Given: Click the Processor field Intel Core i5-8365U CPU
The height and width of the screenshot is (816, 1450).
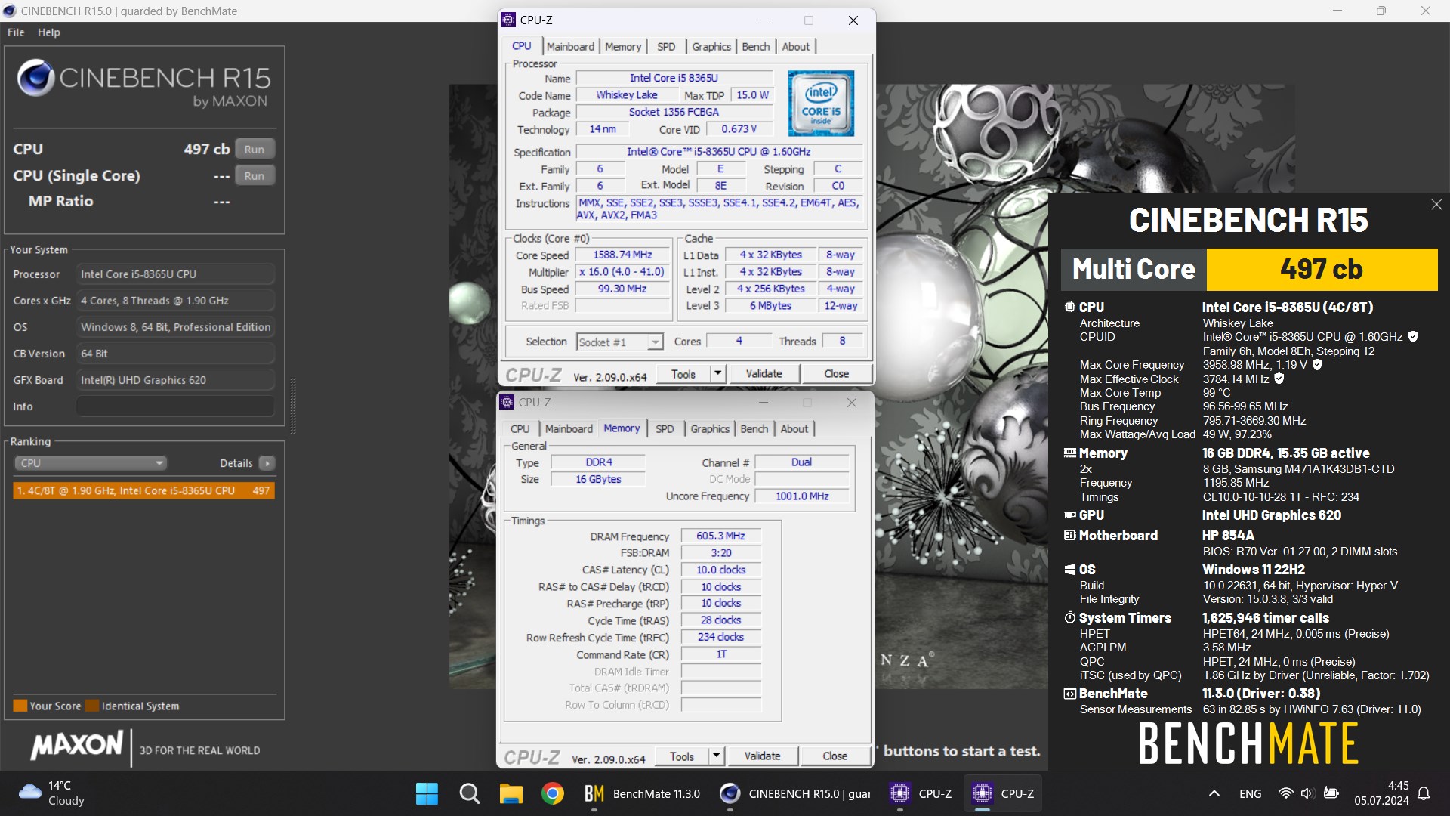Looking at the screenshot, I should (175, 274).
